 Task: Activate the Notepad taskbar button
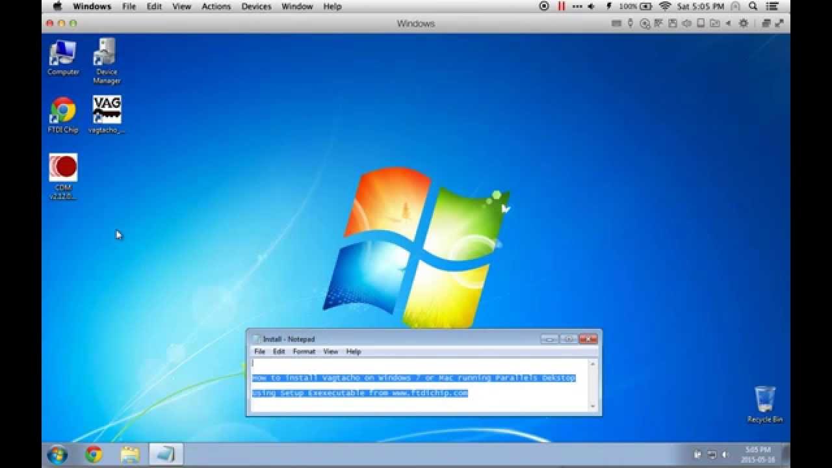166,454
